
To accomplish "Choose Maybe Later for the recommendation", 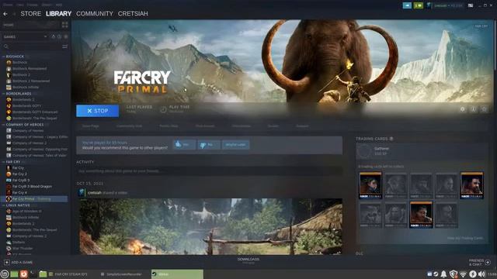I will pos(235,145).
